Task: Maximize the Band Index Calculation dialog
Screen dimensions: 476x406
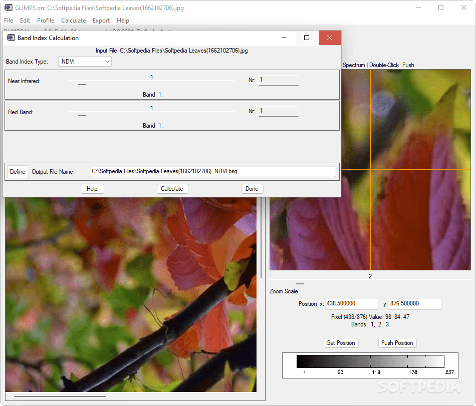Action: tap(307, 38)
